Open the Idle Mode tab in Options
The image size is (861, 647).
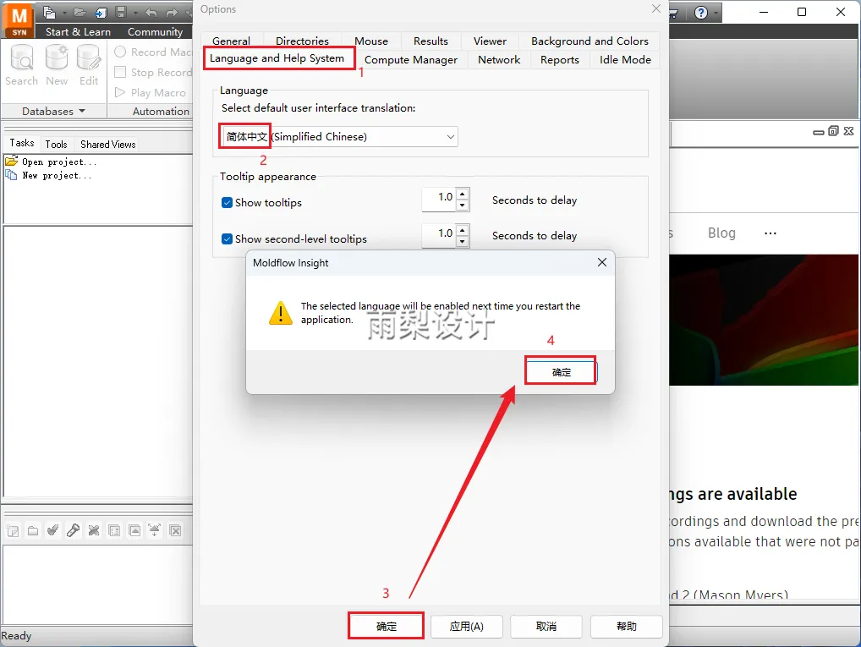pyautogui.click(x=625, y=60)
